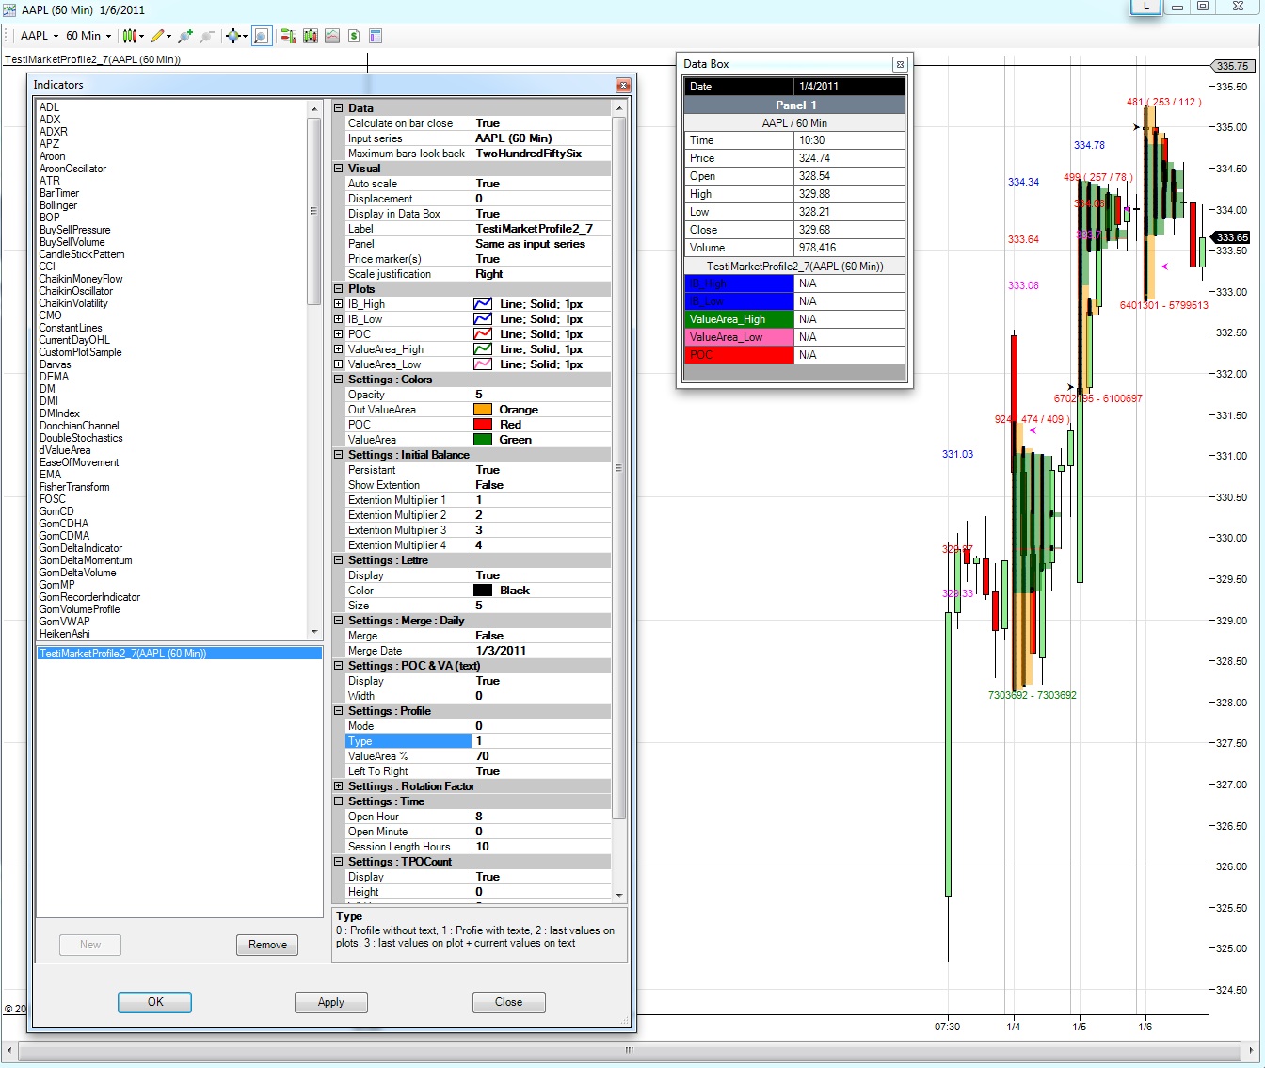
Task: Collapse the Data section
Action: [x=339, y=108]
